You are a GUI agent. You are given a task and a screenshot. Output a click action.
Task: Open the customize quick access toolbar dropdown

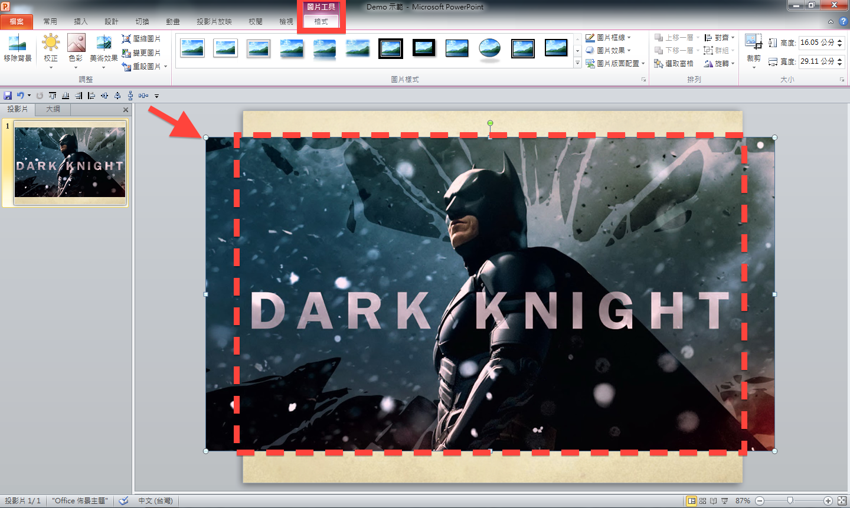157,96
